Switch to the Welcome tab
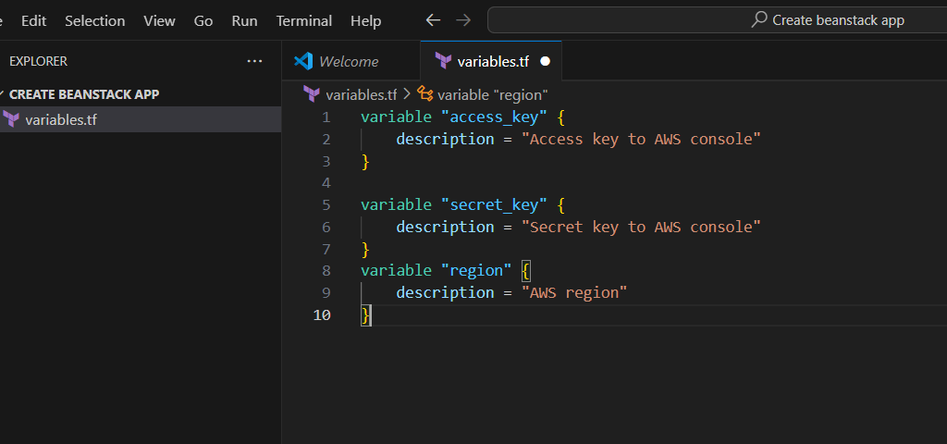This screenshot has width=947, height=444. (x=351, y=61)
